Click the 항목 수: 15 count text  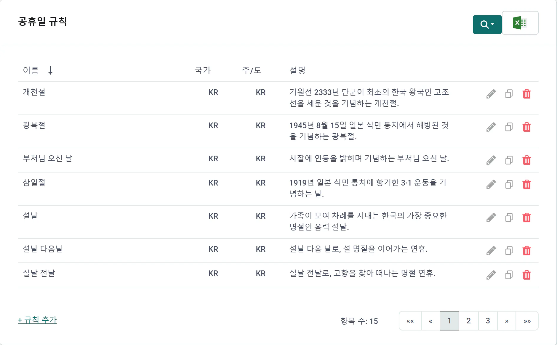359,321
